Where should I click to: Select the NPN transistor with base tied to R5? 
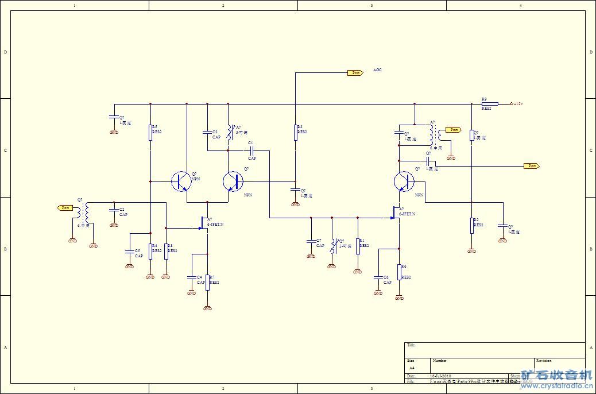[181, 181]
